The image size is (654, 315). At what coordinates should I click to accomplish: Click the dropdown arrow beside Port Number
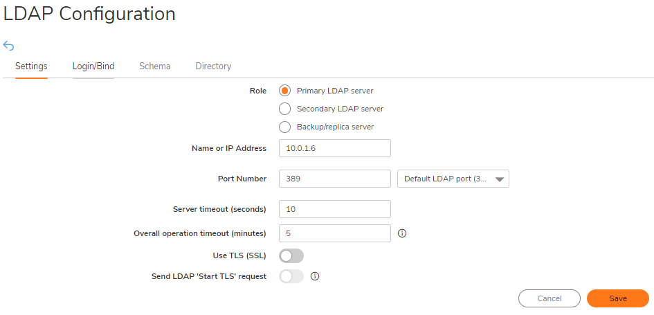[500, 179]
